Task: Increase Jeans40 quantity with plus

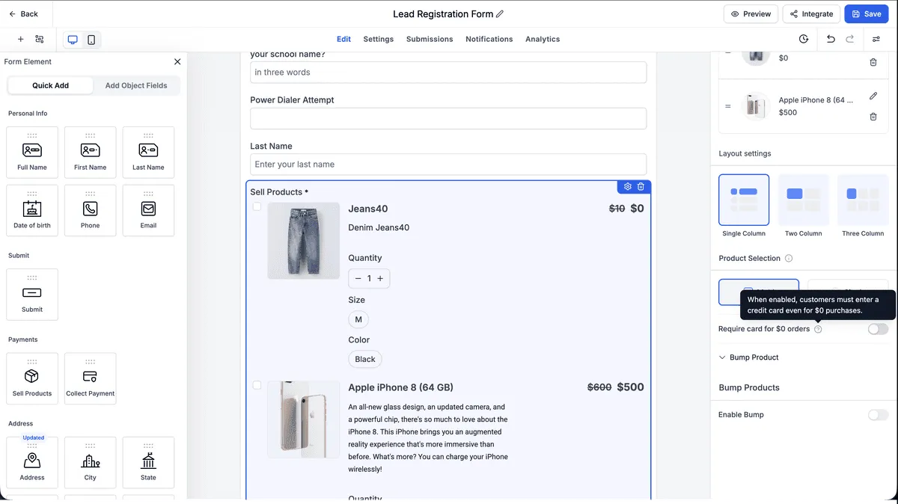Action: pyautogui.click(x=380, y=278)
